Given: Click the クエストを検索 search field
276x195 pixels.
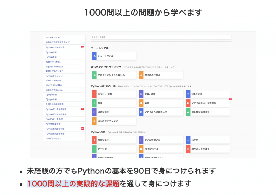Looking at the screenshot, I should pyautogui.click(x=161, y=37).
